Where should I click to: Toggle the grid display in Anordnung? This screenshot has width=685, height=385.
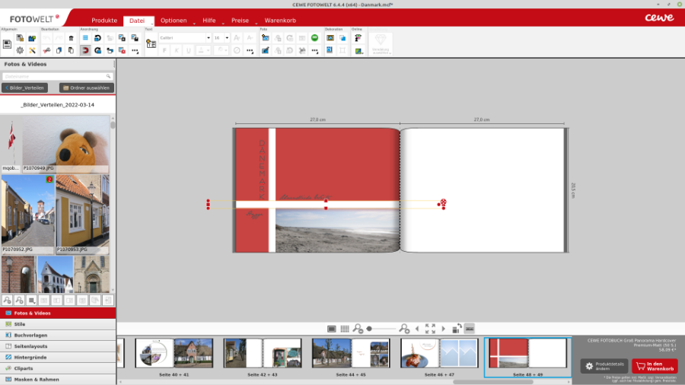point(85,37)
